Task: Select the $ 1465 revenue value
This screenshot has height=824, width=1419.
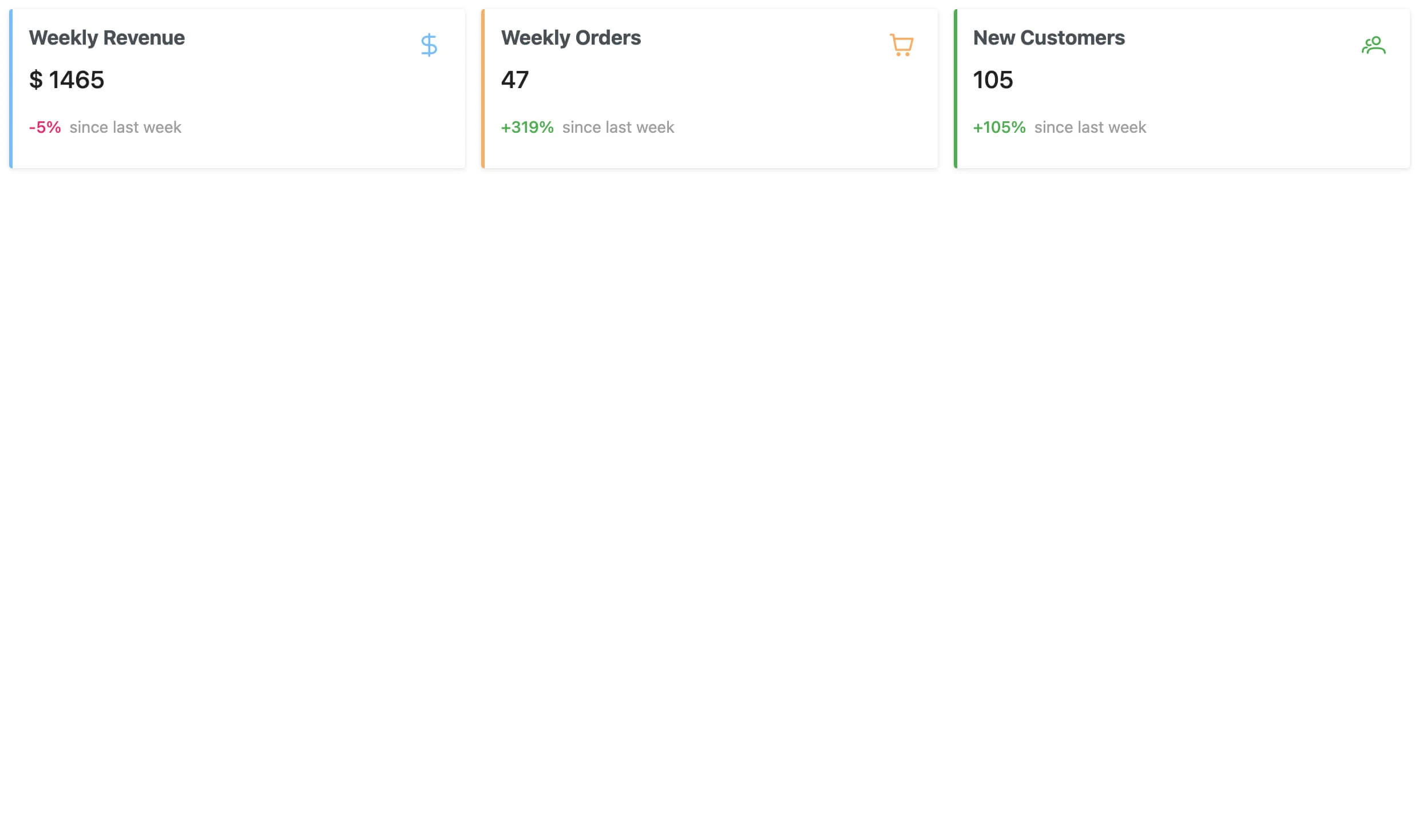Action: [67, 81]
